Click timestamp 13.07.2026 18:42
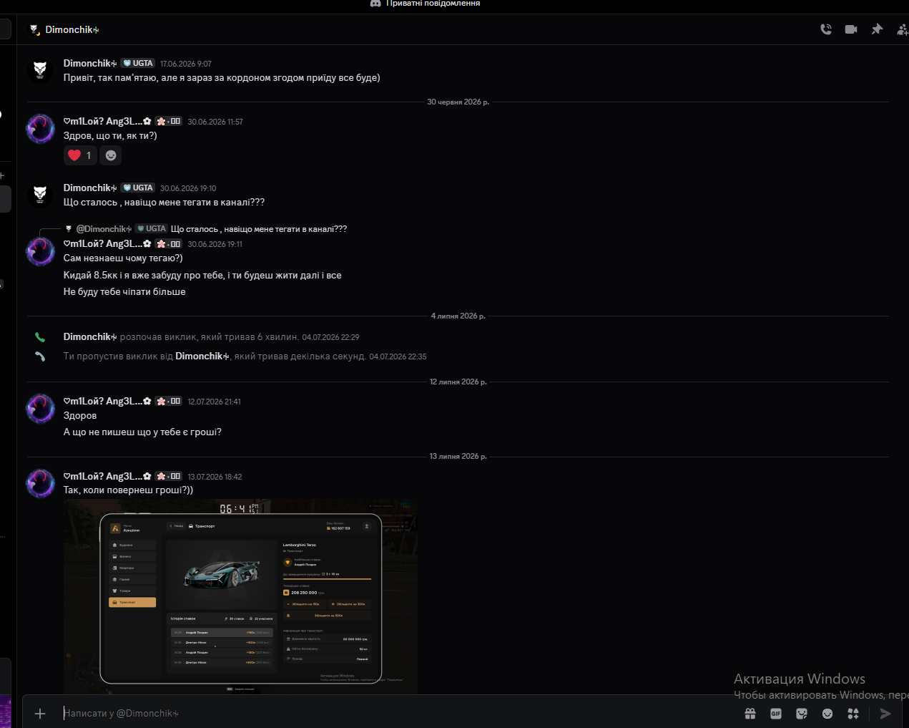 click(215, 477)
